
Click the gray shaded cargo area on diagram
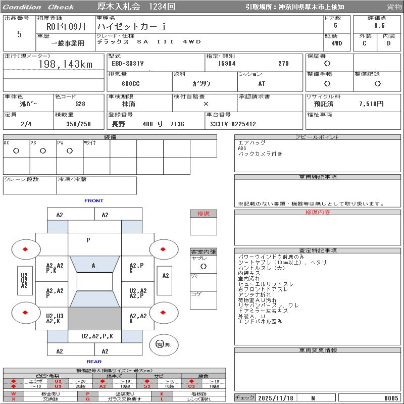(94, 319)
